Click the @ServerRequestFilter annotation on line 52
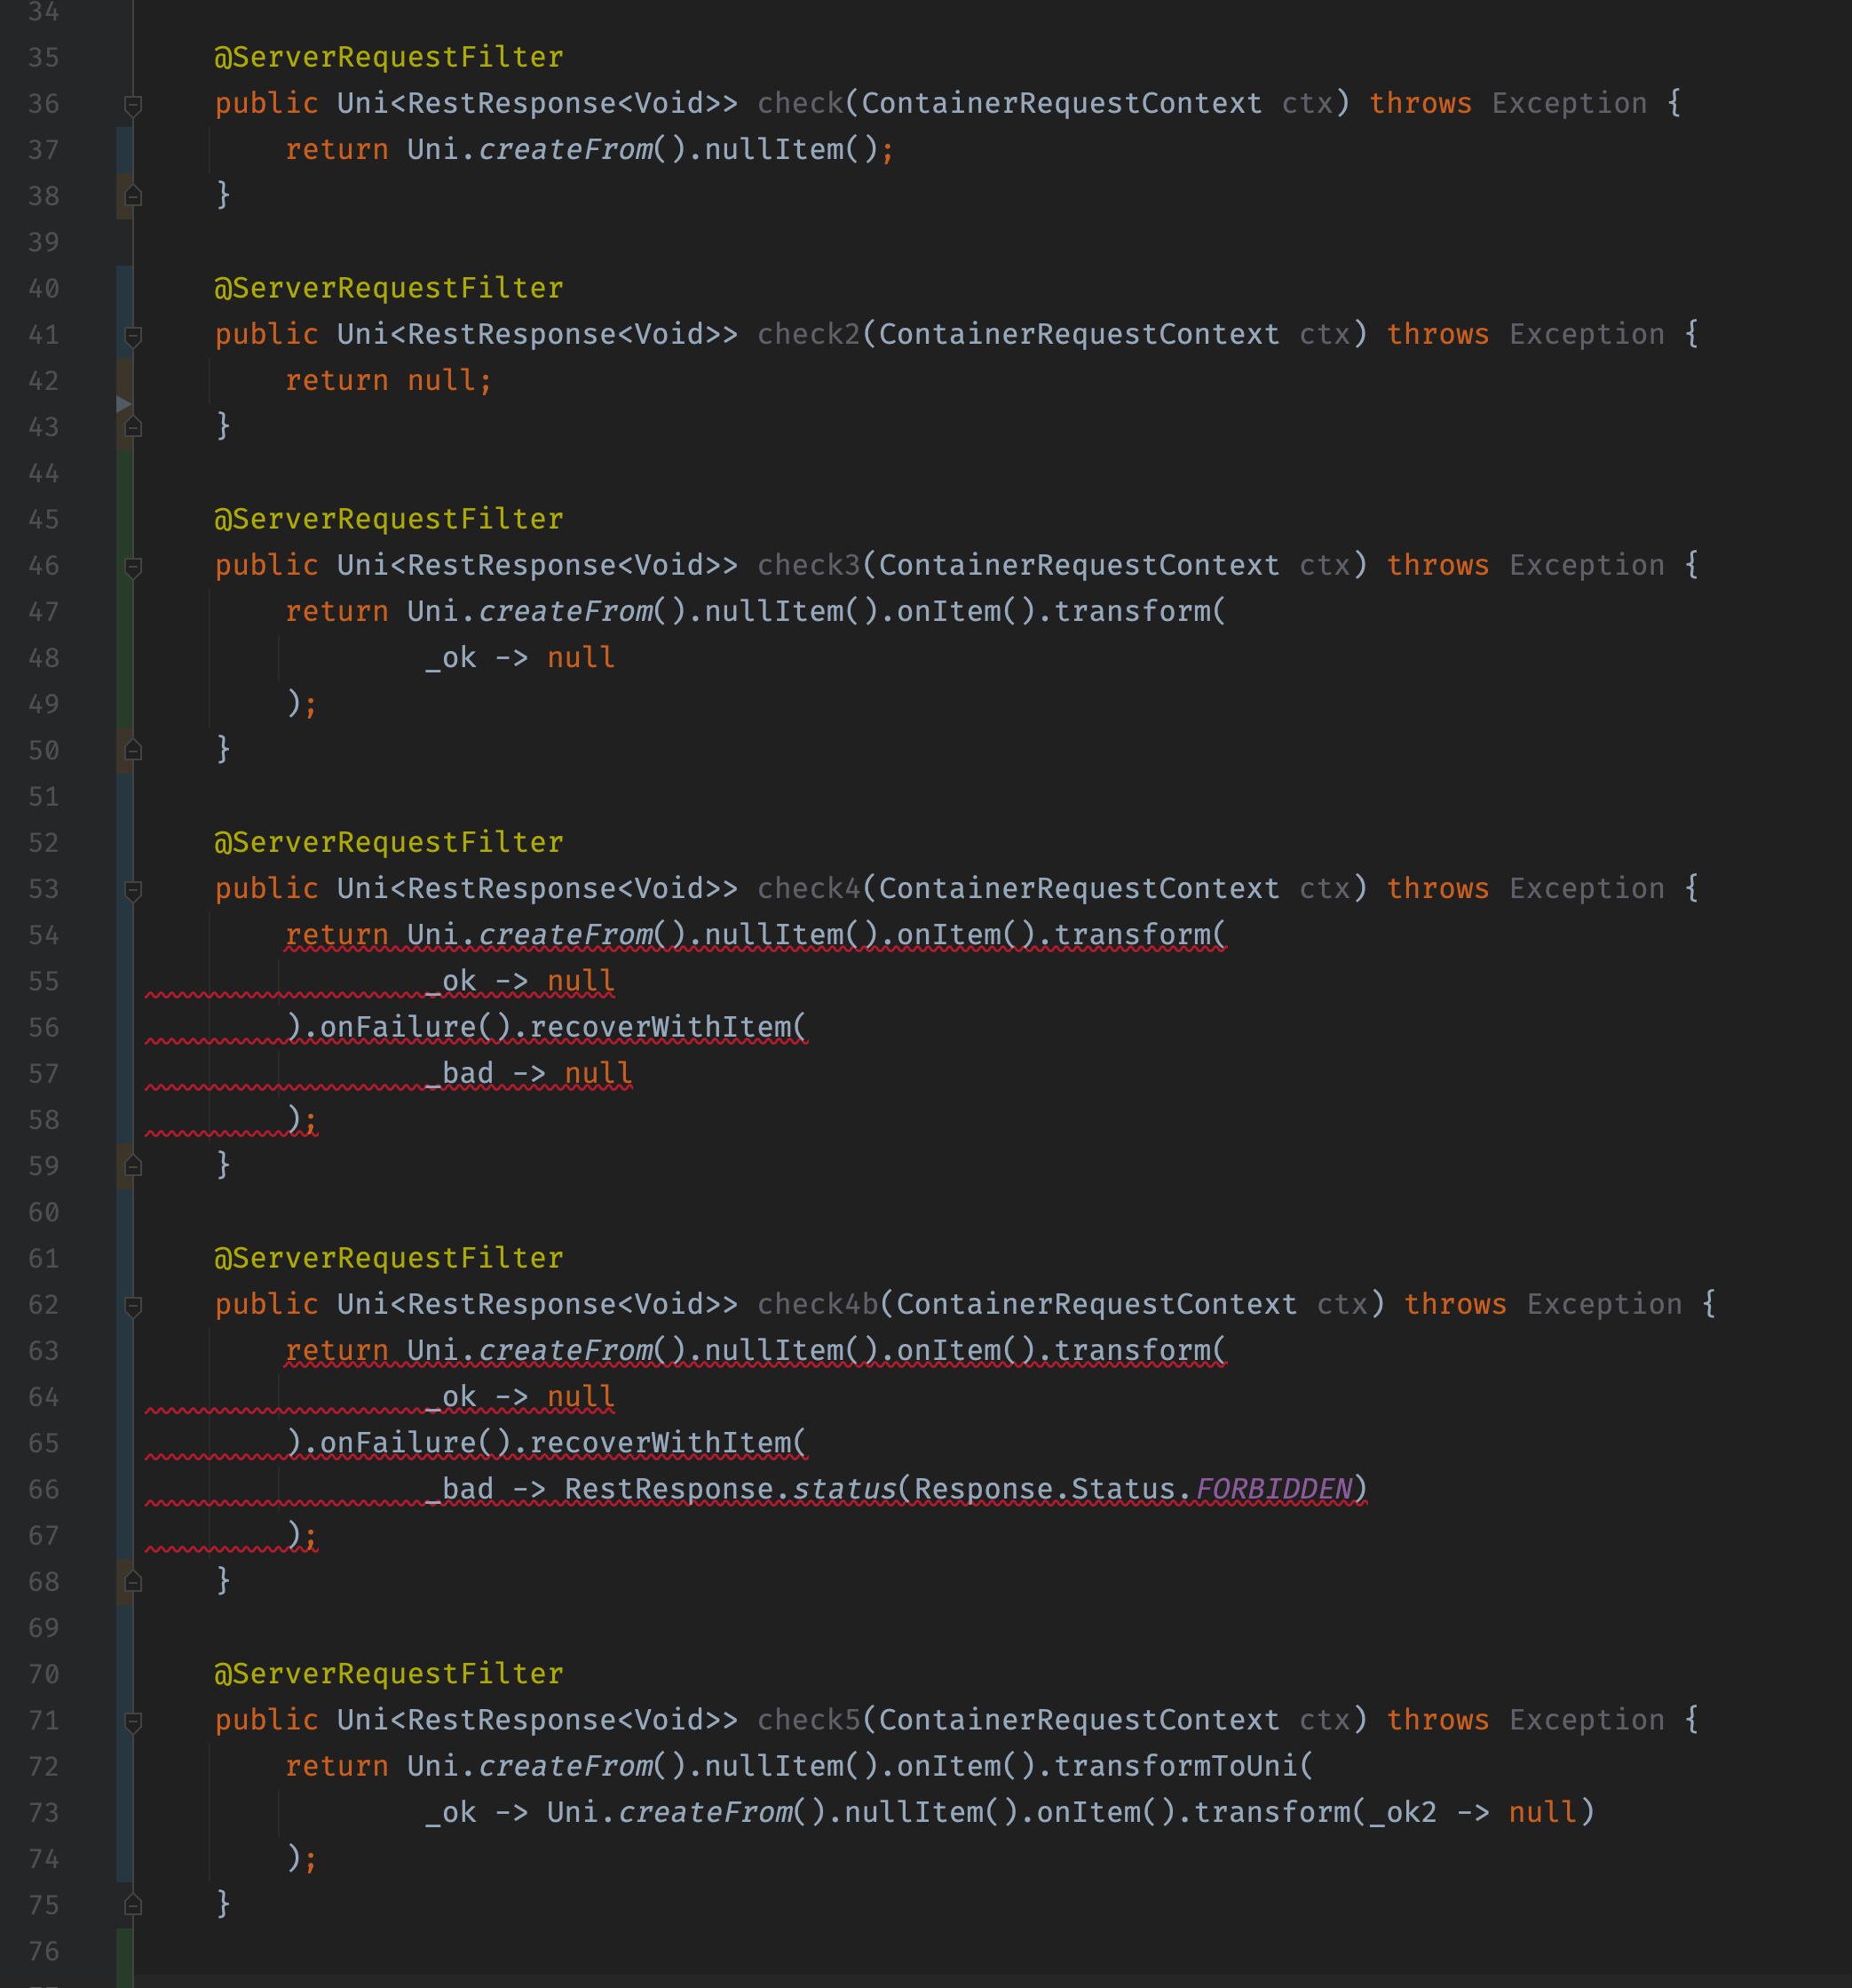1852x1988 pixels. tap(389, 843)
